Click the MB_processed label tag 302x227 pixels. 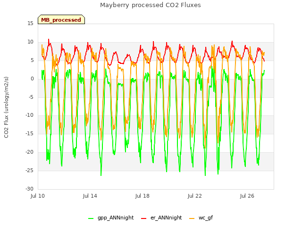61,19
